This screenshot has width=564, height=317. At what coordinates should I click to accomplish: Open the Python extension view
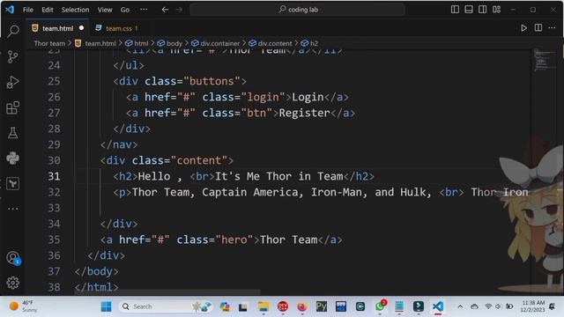coord(13,158)
